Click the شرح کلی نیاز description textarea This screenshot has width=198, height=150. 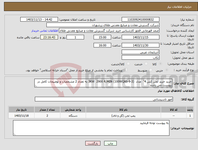tap(103, 83)
